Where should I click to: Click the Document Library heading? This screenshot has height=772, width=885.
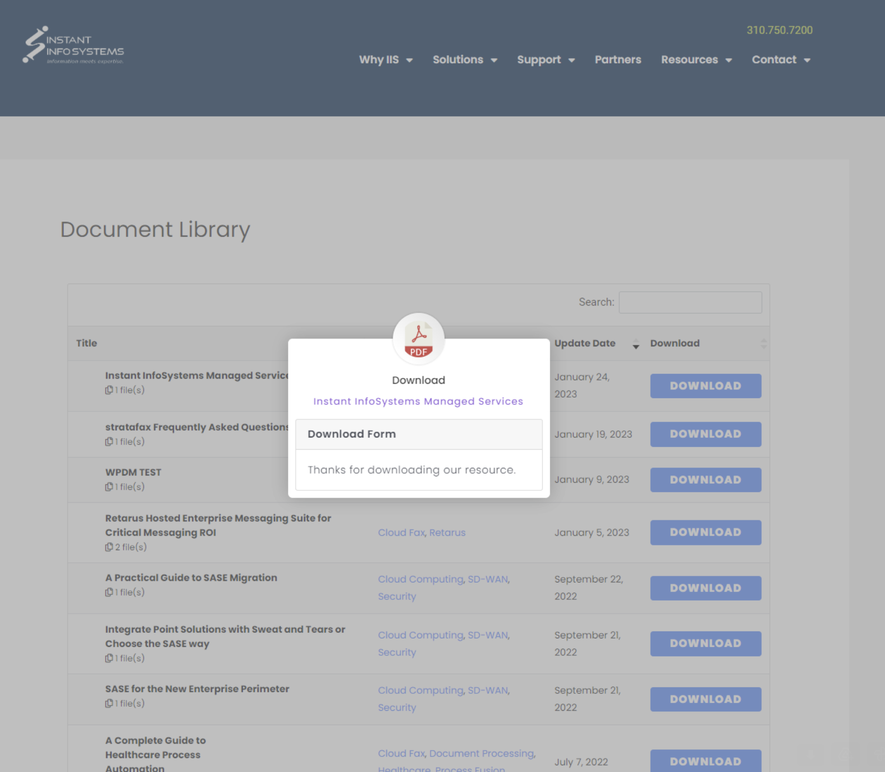tap(155, 229)
